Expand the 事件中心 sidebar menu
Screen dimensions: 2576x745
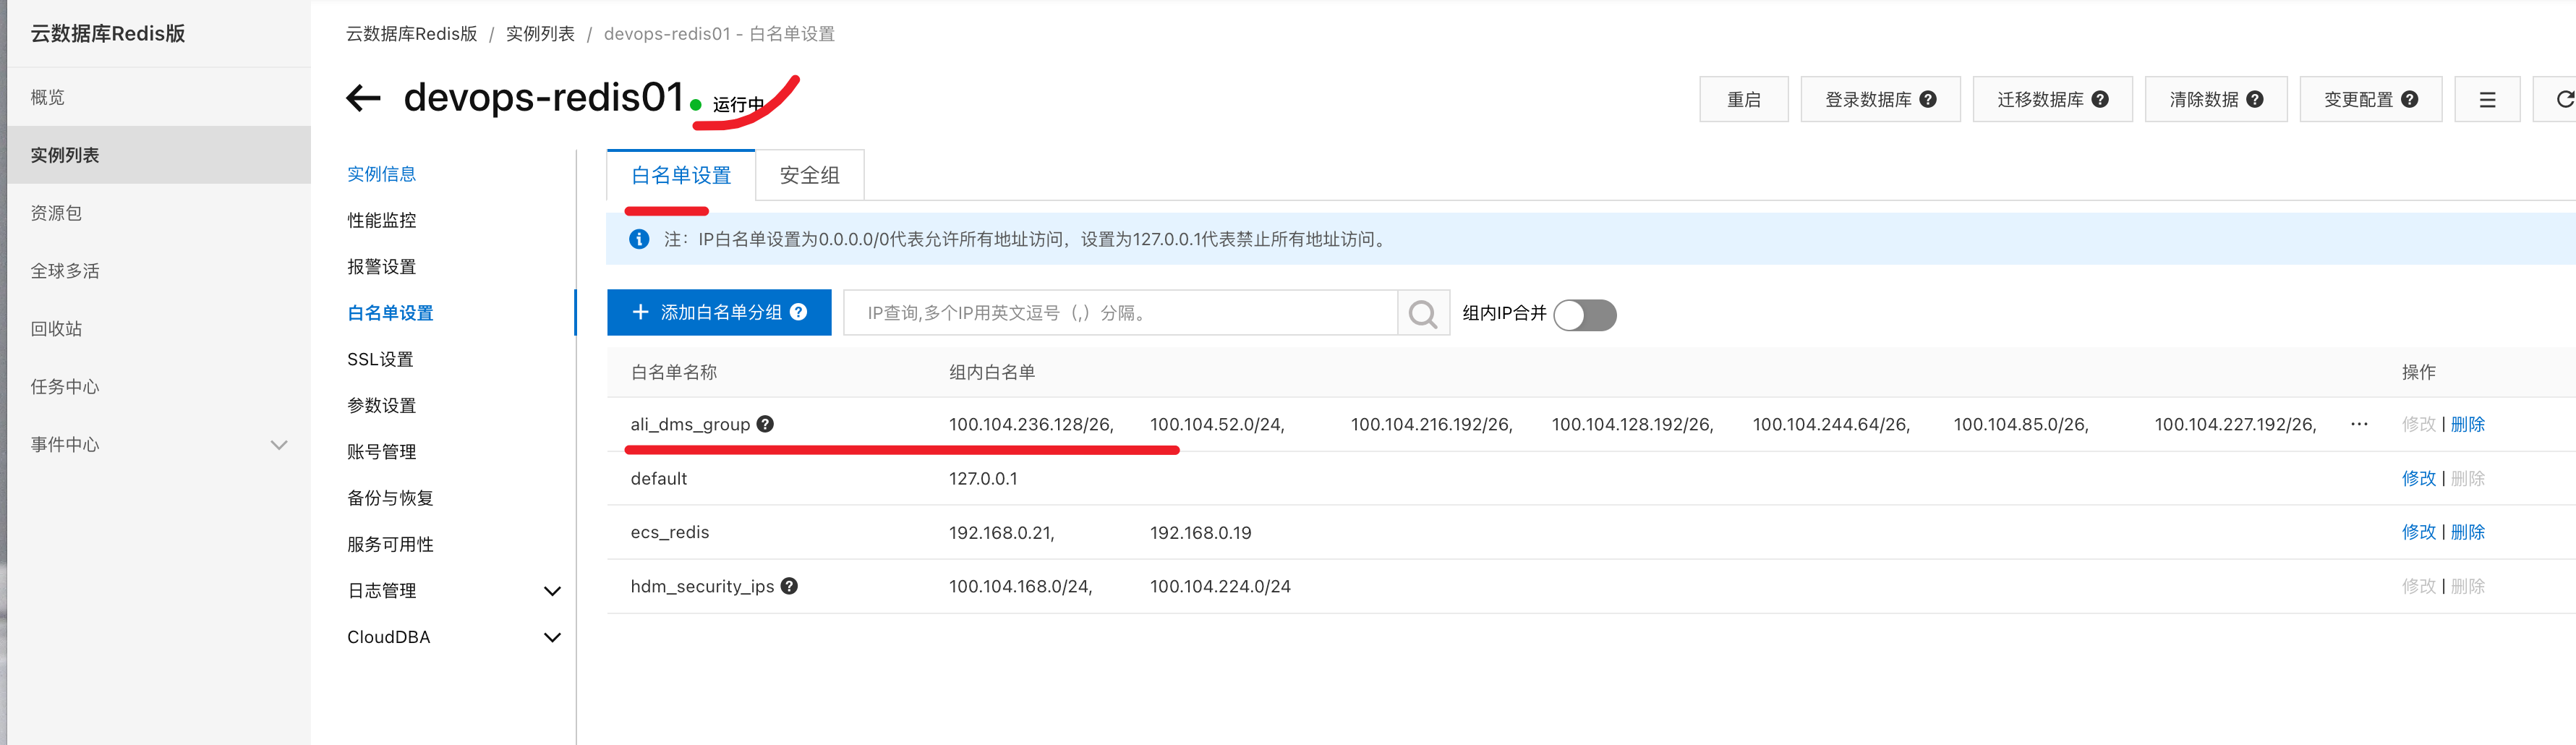pyautogui.click(x=279, y=445)
